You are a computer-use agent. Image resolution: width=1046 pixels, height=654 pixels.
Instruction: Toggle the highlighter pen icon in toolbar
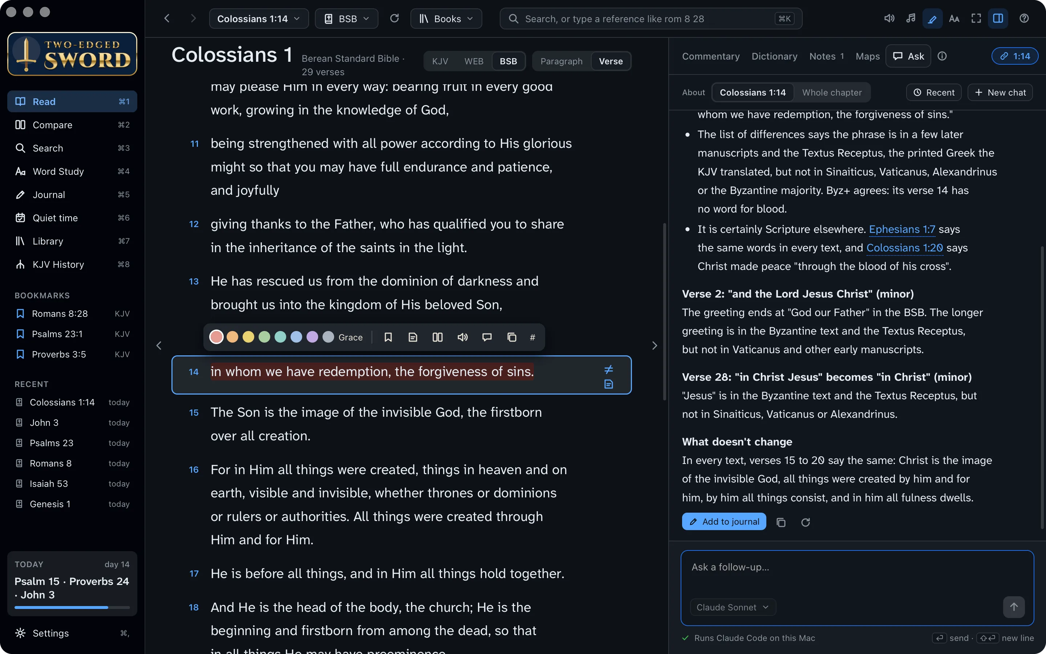pyautogui.click(x=932, y=19)
